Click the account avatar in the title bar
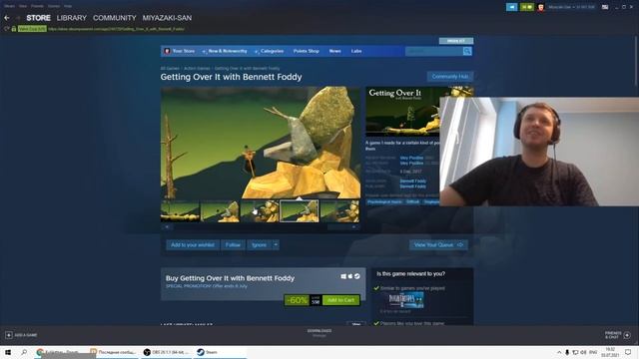639x359 pixels. (x=541, y=7)
